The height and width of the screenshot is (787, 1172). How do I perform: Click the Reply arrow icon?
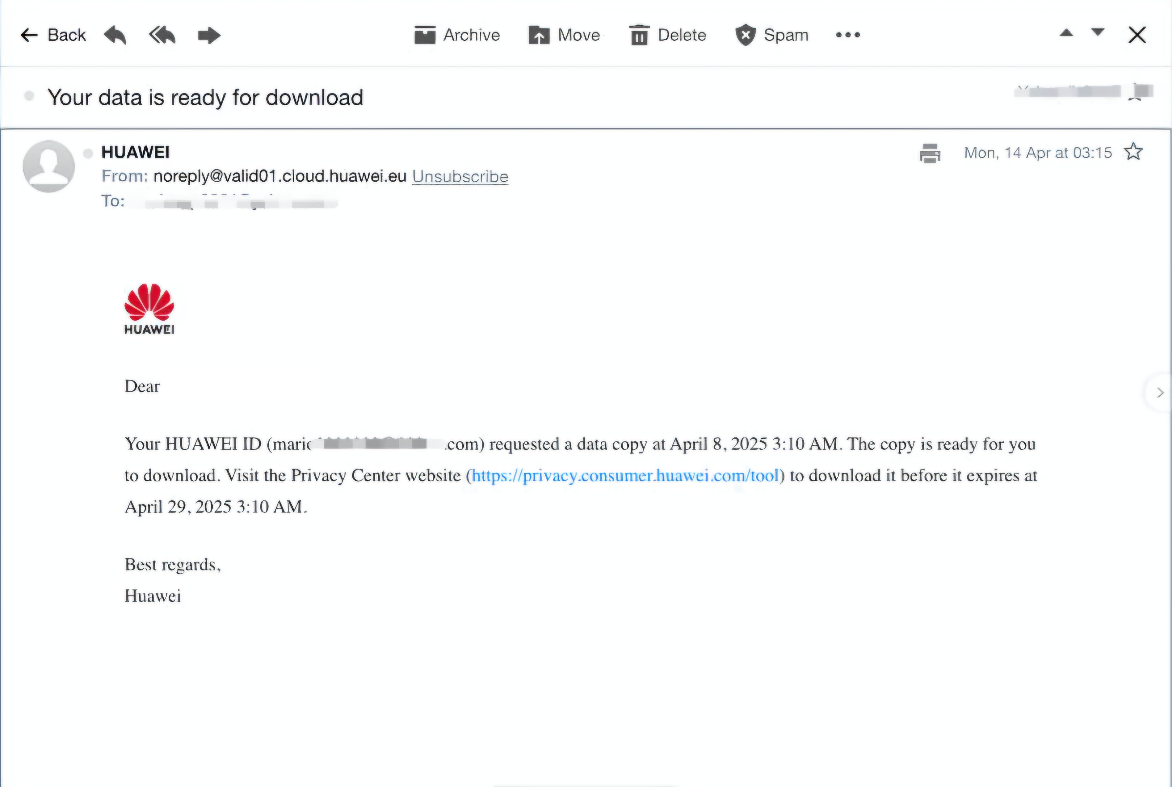(x=115, y=35)
